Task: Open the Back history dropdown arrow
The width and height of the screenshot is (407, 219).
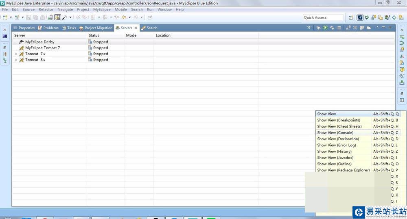Action: click(130, 17)
